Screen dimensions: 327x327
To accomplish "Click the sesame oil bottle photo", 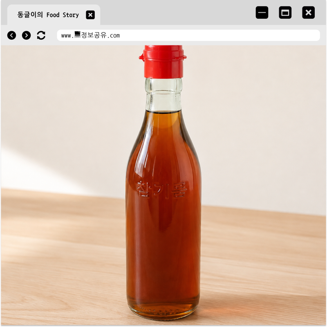I will [x=163, y=186].
